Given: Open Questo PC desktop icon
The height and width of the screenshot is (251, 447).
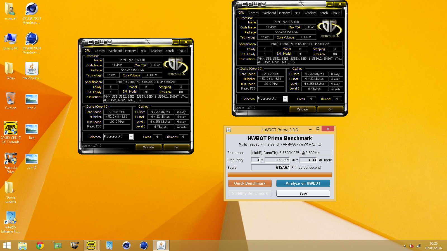Looking at the screenshot, I should point(10,41).
